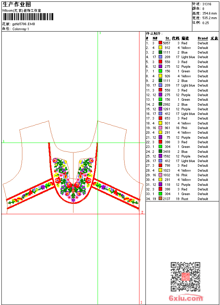This screenshot has width=220, height=305.
Task: Select stitch count '1592' in row 25
Action: tap(166, 156)
